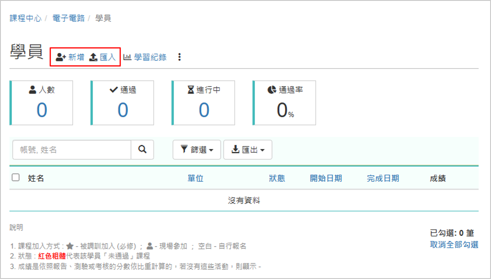This screenshot has width=491, height=279.
Task: Go to 電子電路 breadcrumb link
Action: pyautogui.click(x=68, y=18)
